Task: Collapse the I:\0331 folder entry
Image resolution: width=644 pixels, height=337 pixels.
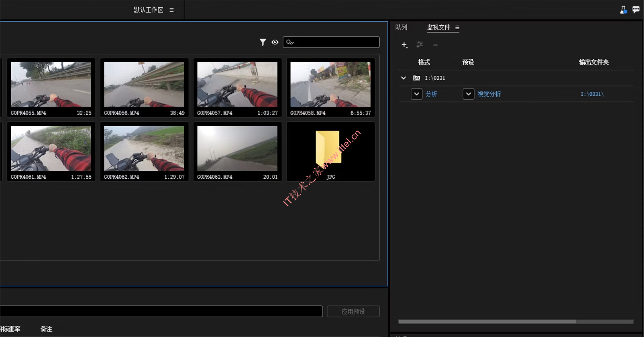Action: [404, 78]
